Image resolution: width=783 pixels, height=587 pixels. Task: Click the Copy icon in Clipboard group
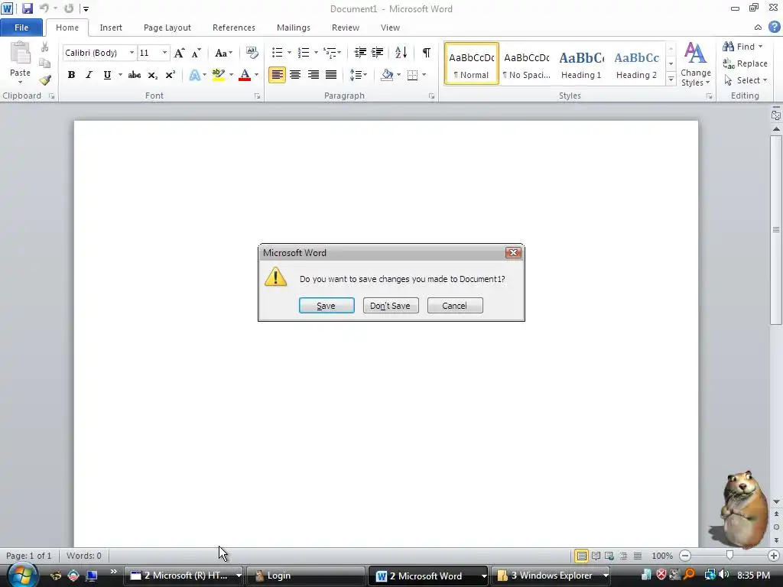pyautogui.click(x=45, y=63)
